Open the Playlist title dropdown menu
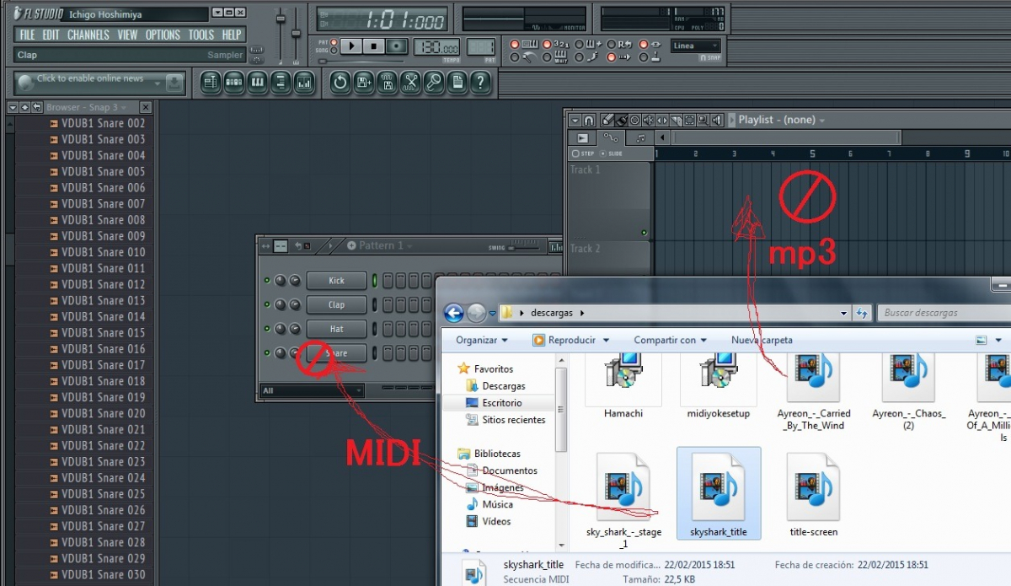Viewport: 1011px width, 586px height. pyautogui.click(x=781, y=120)
